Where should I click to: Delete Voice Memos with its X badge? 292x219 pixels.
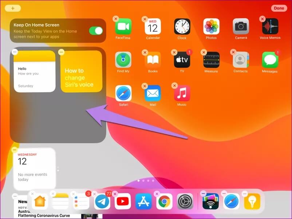[x=262, y=19]
